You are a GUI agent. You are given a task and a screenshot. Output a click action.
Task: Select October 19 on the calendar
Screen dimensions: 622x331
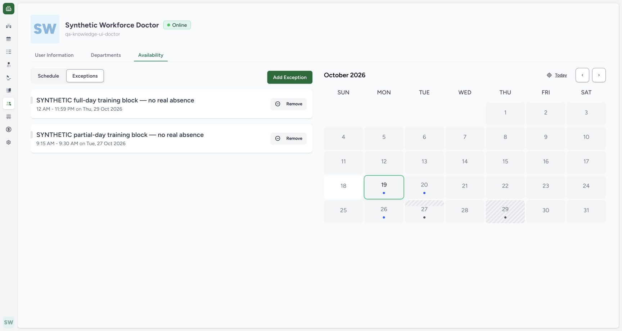(384, 187)
